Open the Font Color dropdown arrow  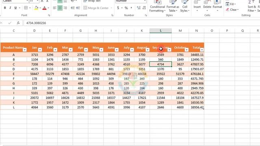[x=48, y=8]
